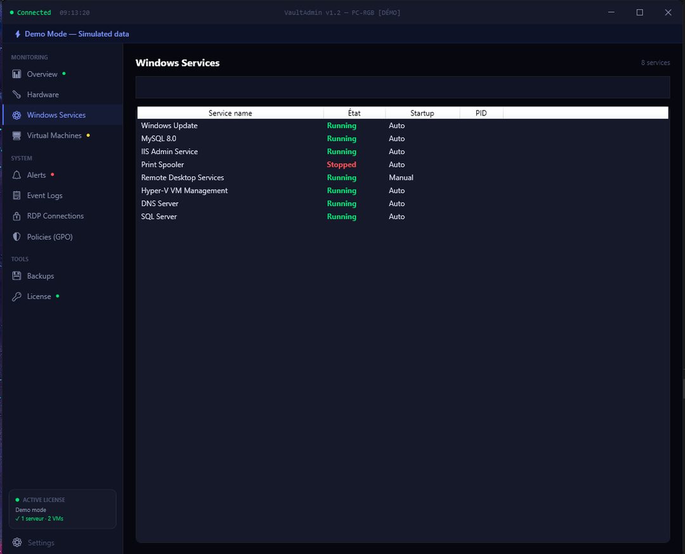Viewport: 685px width, 554px height.
Task: Sort by the Service name column header
Action: point(230,113)
